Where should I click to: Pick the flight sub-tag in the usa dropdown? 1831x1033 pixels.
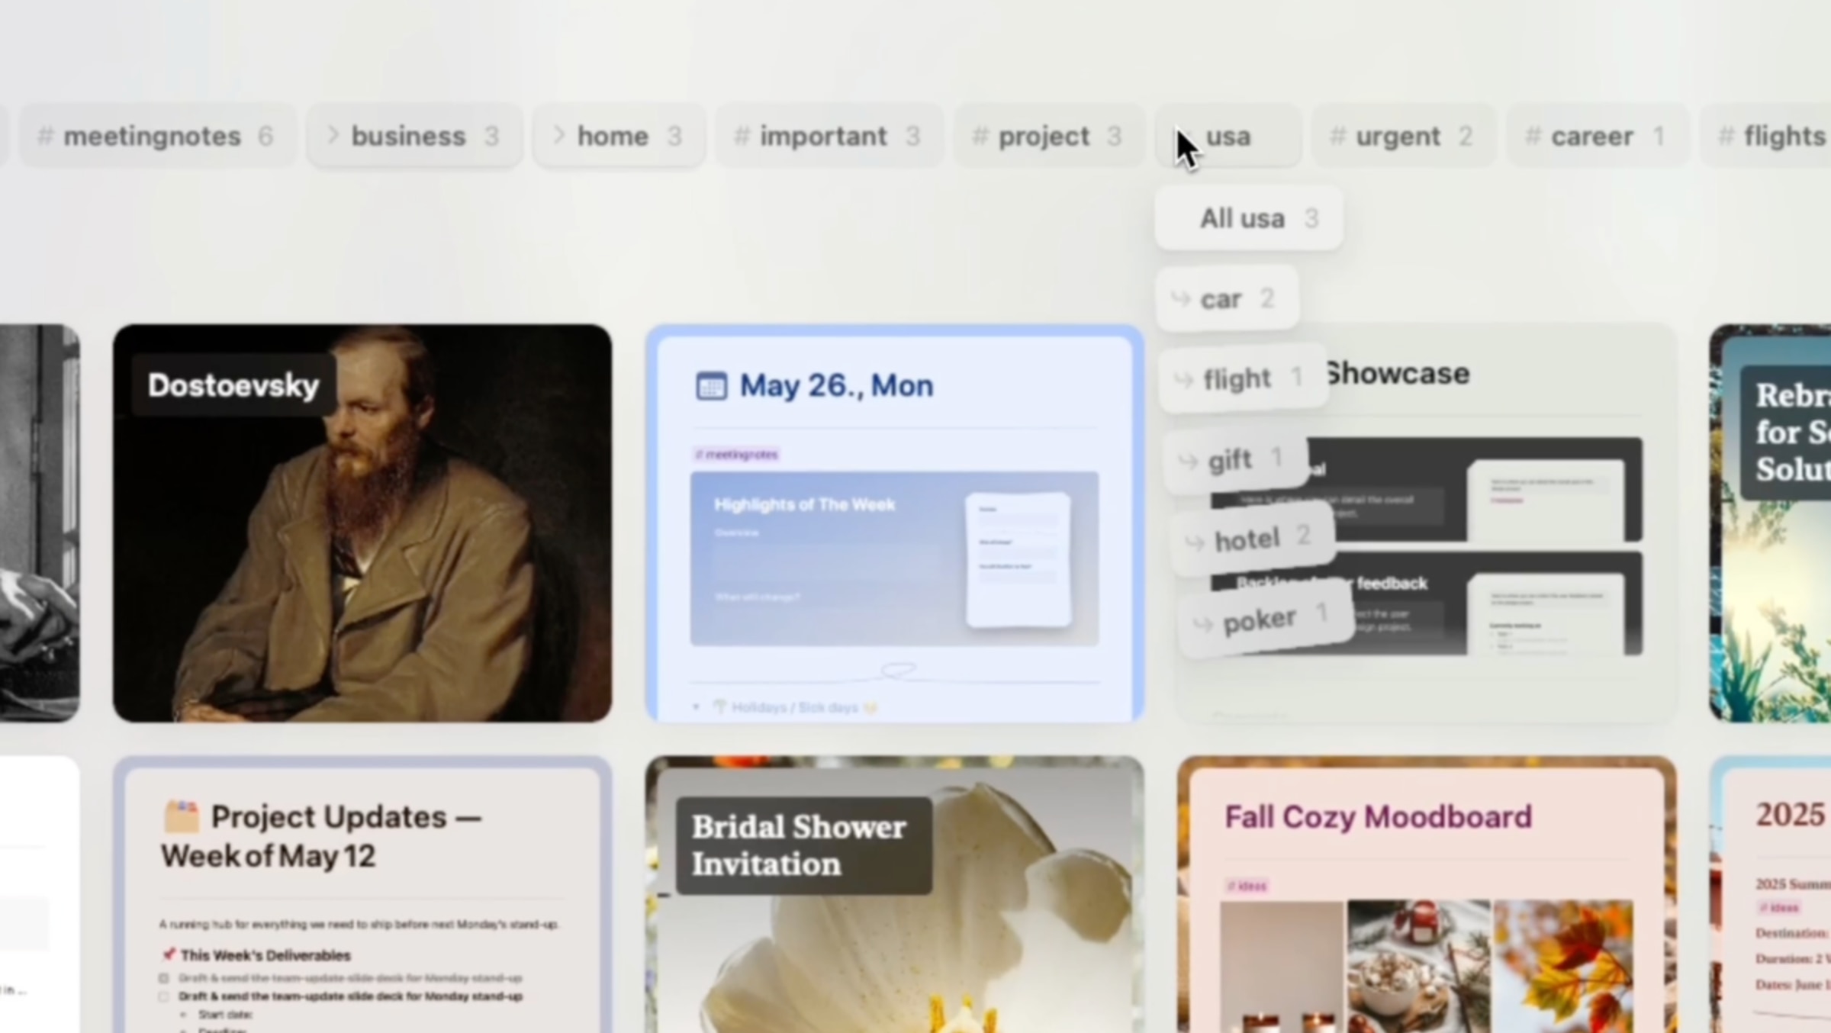(1237, 379)
